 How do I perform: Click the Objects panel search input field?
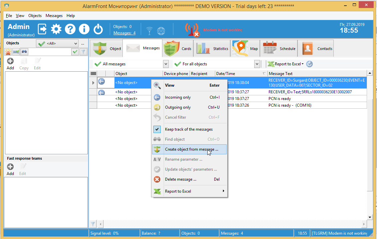click(x=50, y=52)
